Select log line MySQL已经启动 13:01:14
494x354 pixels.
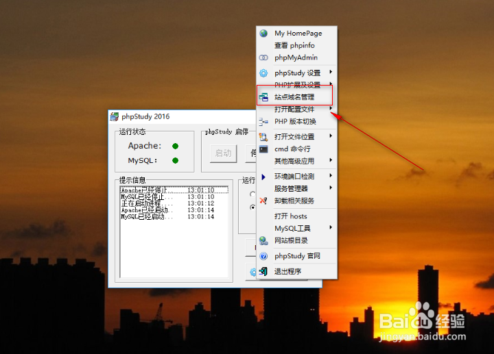click(174, 216)
